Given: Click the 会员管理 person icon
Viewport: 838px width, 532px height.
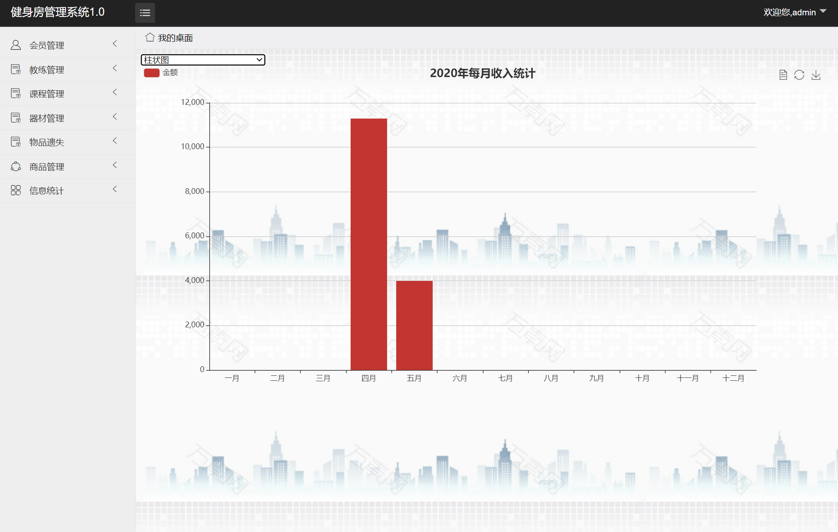Looking at the screenshot, I should click(x=16, y=45).
